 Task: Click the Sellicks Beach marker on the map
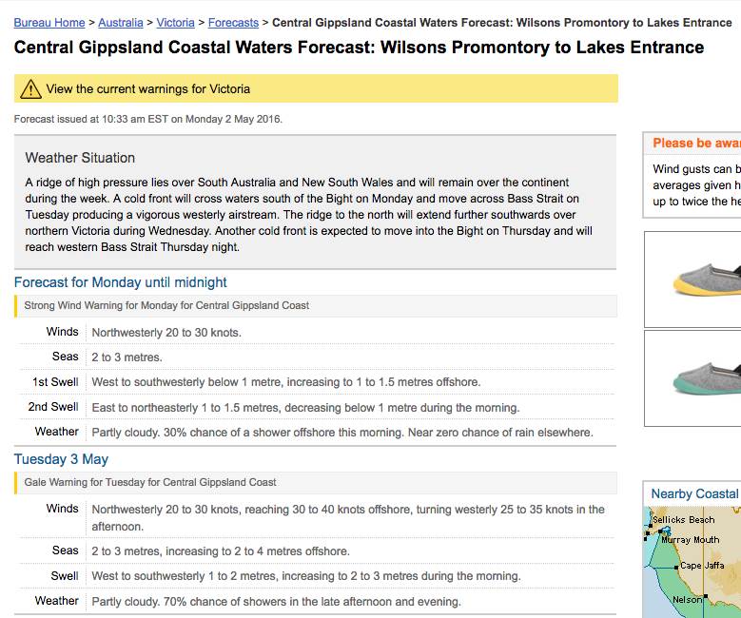point(650,526)
